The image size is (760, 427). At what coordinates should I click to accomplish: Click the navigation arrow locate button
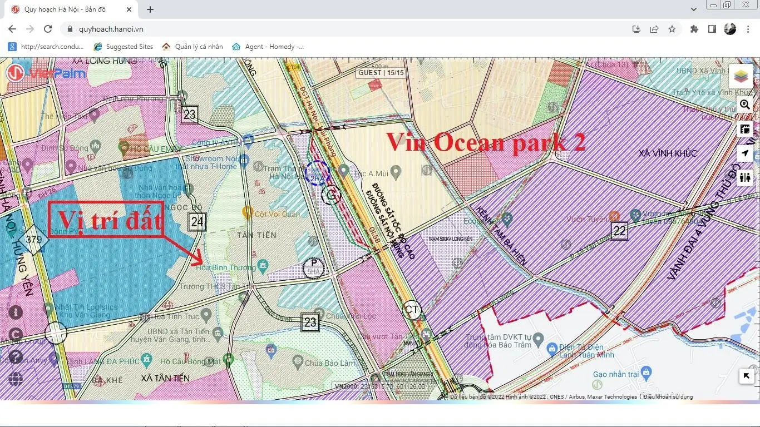click(745, 153)
